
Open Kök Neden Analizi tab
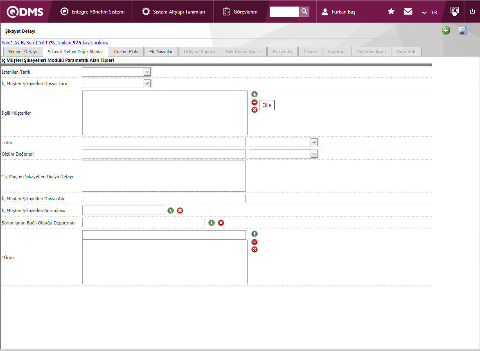(243, 52)
